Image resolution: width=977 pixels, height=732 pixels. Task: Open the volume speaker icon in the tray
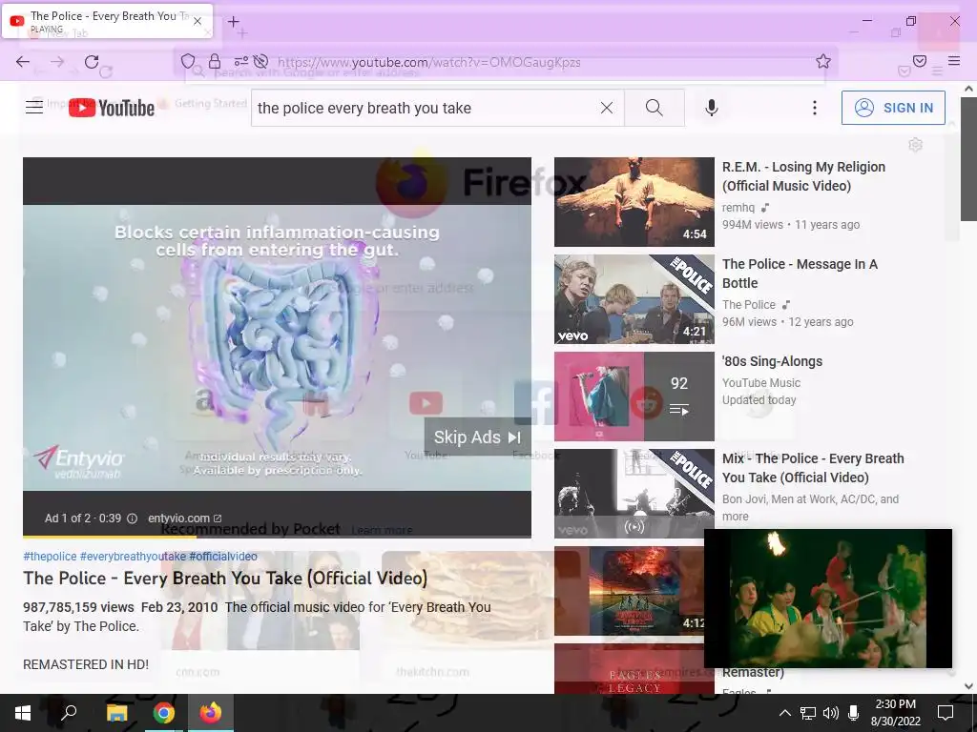[831, 713]
